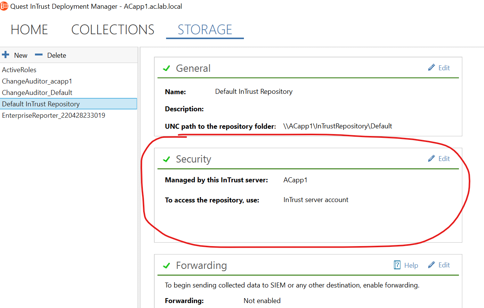Click the blue plus New icon
This screenshot has width=484, height=308.
click(x=5, y=55)
